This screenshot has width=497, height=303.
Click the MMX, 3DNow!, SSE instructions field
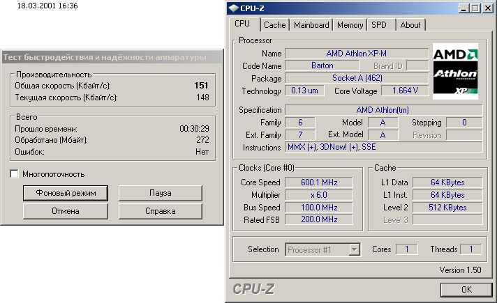pos(383,147)
